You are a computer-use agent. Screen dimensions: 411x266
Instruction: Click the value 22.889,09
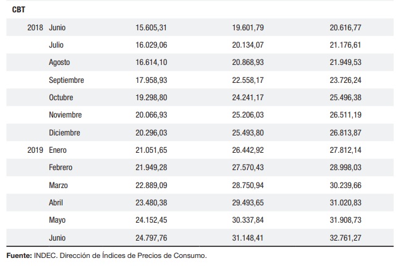coord(151,185)
